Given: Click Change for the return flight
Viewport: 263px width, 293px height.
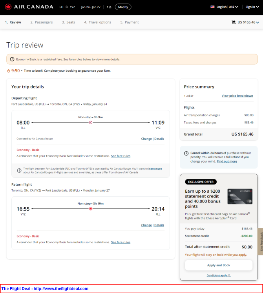Looking at the screenshot, I should 146,225.
